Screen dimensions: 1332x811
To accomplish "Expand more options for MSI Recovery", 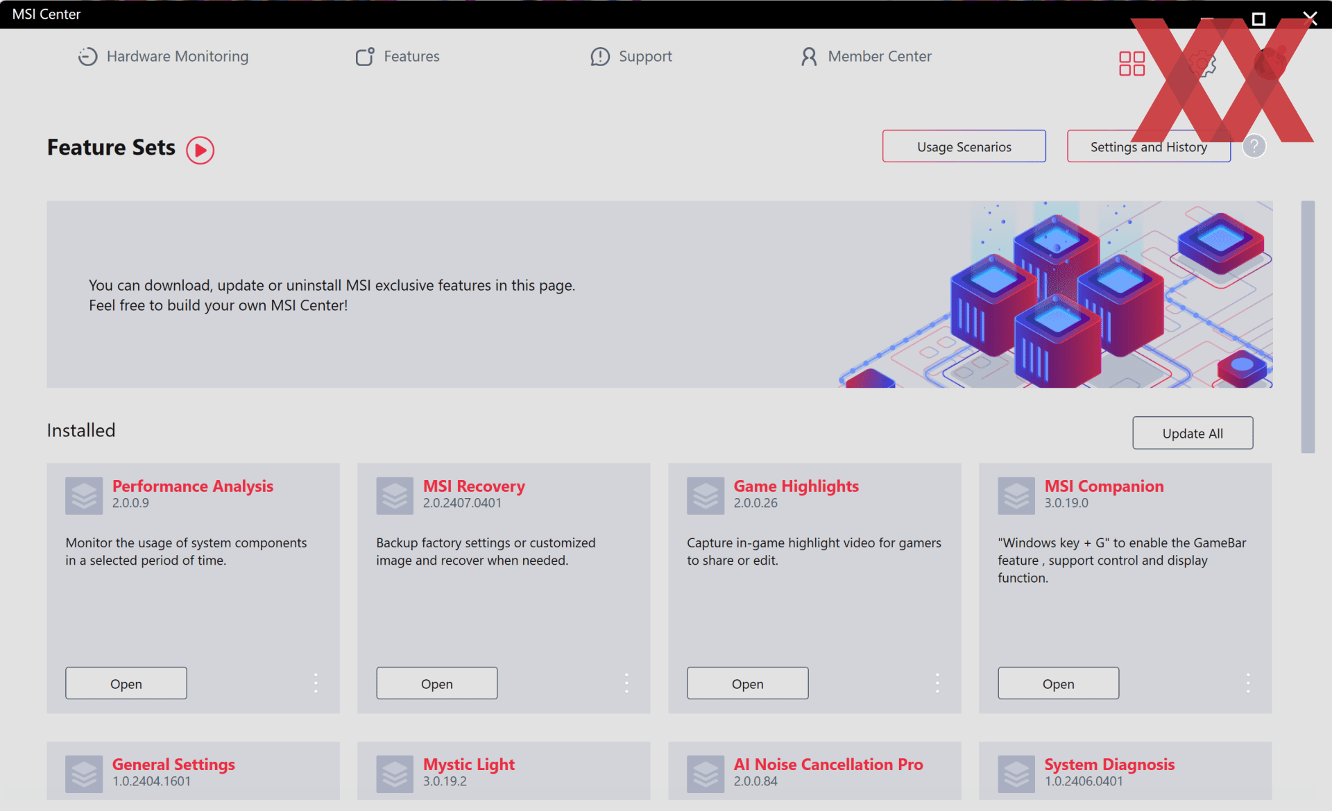I will coord(626,683).
